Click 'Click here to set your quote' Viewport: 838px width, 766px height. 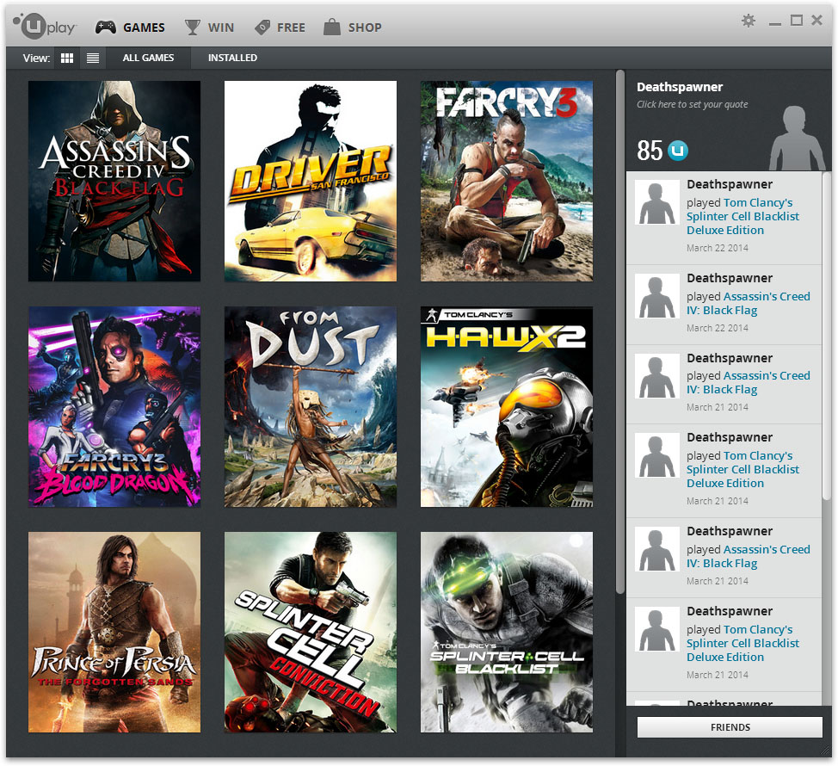click(x=692, y=104)
